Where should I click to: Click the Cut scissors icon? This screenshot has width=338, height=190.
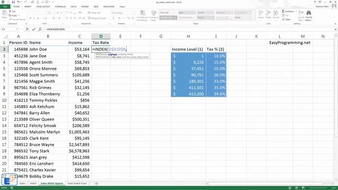(x=10, y=11)
